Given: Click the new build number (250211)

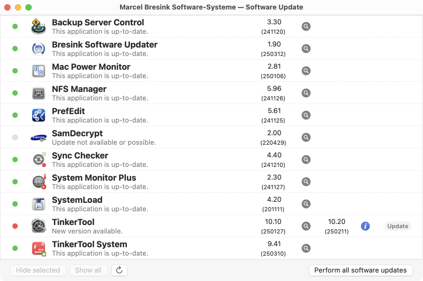Looking at the screenshot, I should (x=337, y=231).
